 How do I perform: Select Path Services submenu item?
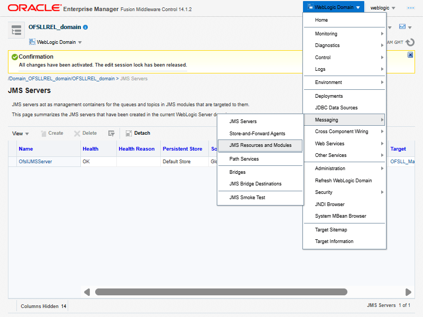(x=260, y=159)
